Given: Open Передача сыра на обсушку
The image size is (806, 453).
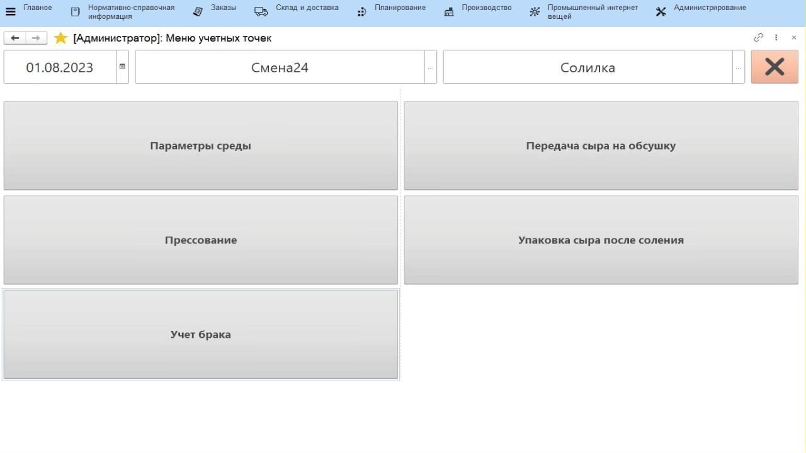Looking at the screenshot, I should tap(601, 146).
